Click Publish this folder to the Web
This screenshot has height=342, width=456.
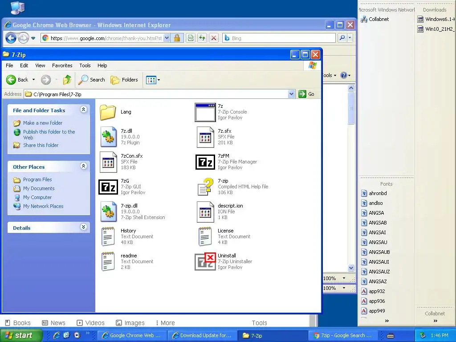49,134
